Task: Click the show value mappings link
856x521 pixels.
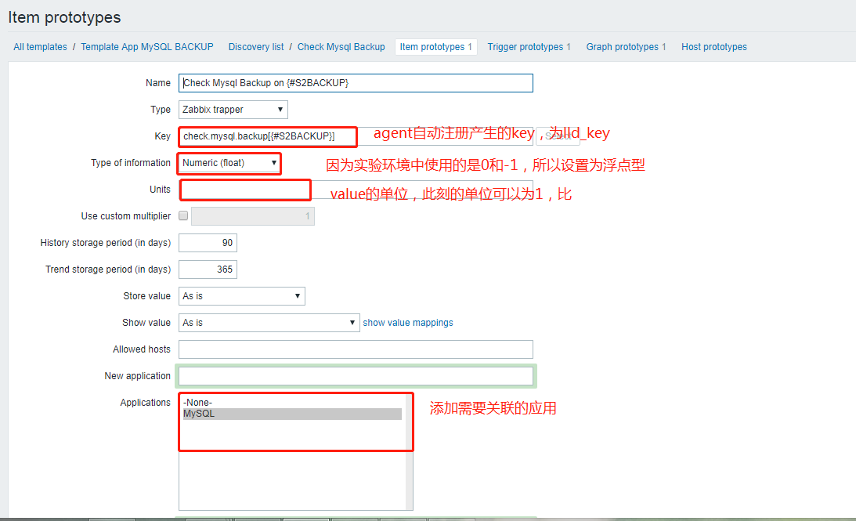Action: 408,323
